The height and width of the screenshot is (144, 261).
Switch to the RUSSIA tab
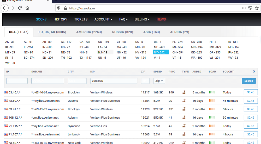tap(122, 32)
